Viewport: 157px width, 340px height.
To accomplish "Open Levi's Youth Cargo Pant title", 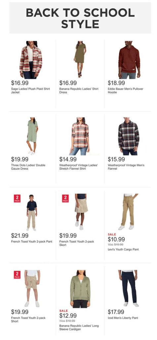I will click(123, 249).
